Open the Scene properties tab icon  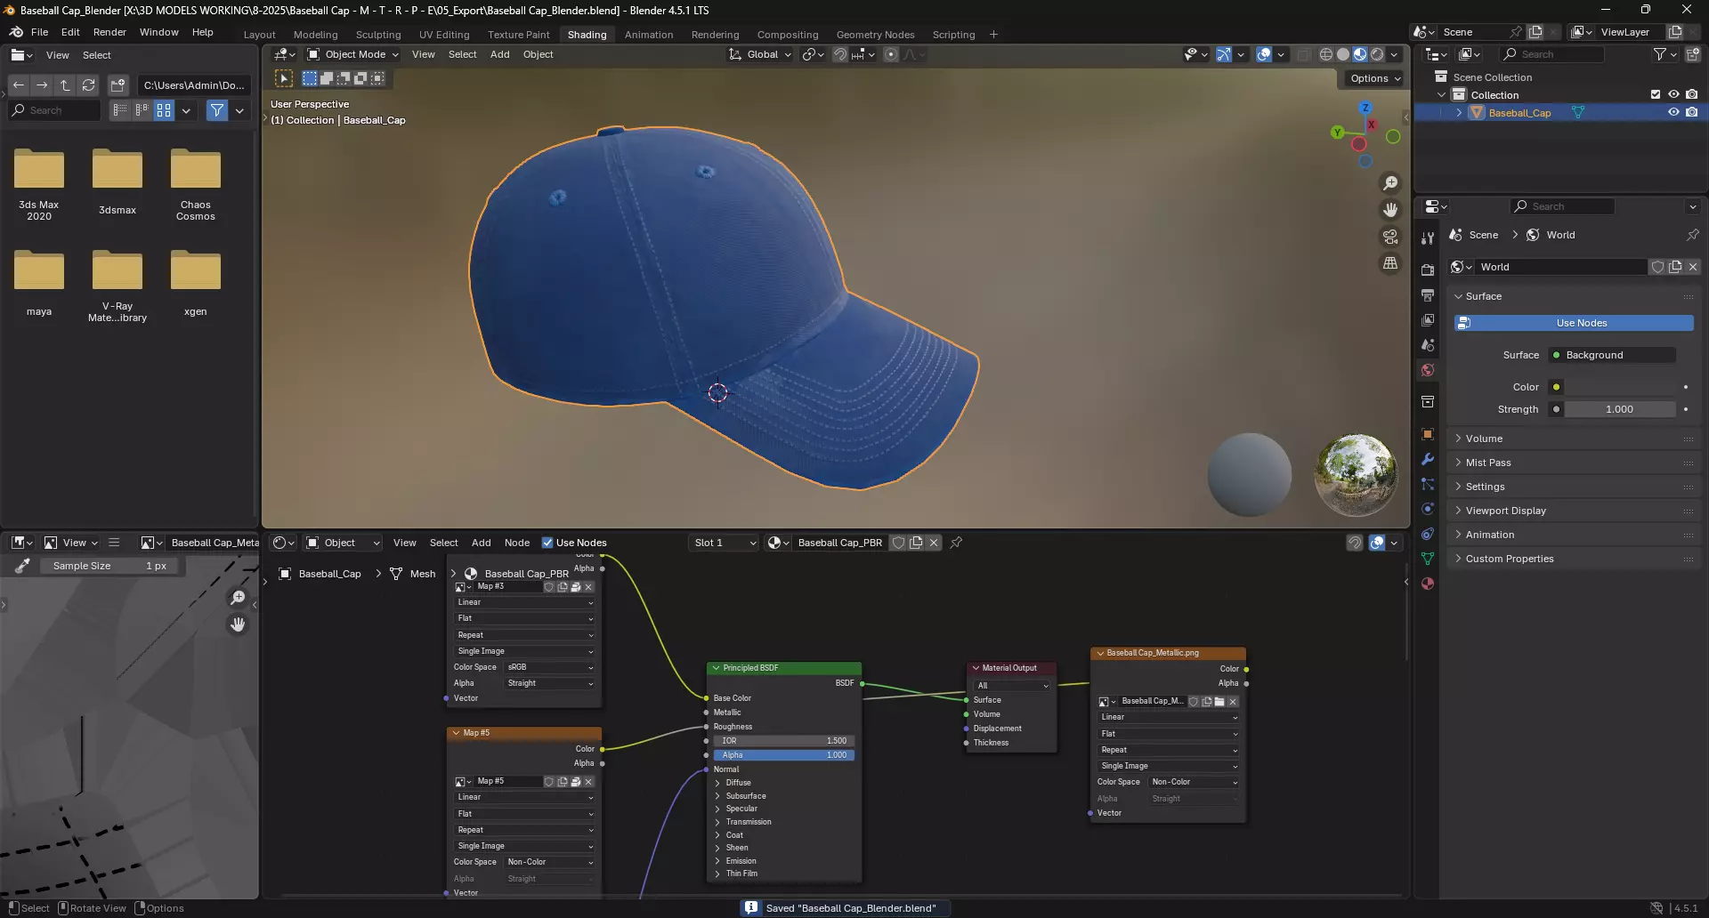pyautogui.click(x=1428, y=345)
